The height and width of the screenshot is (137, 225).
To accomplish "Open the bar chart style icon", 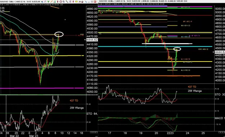I will click(54, 2).
